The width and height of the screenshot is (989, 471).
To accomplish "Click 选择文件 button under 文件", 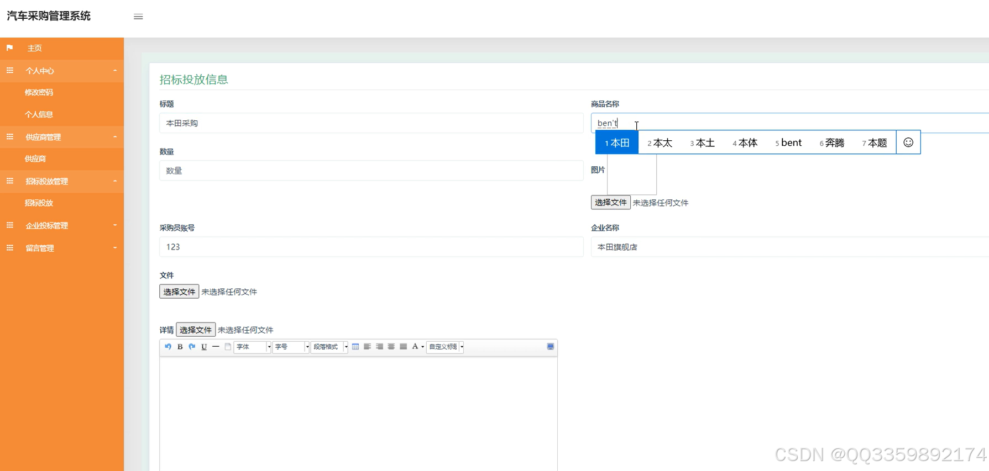I will pyautogui.click(x=179, y=292).
